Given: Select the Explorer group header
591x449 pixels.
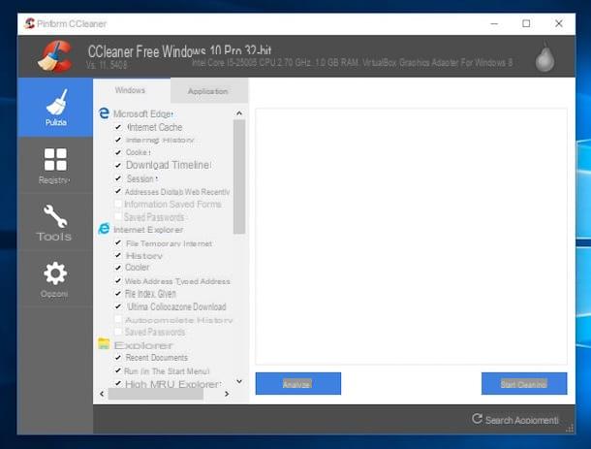Looking at the screenshot, I should pyautogui.click(x=143, y=345).
